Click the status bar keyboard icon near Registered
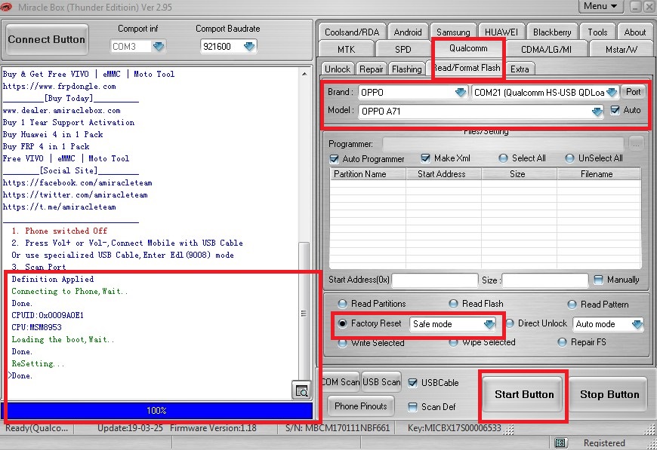The height and width of the screenshot is (450, 657). click(560, 443)
